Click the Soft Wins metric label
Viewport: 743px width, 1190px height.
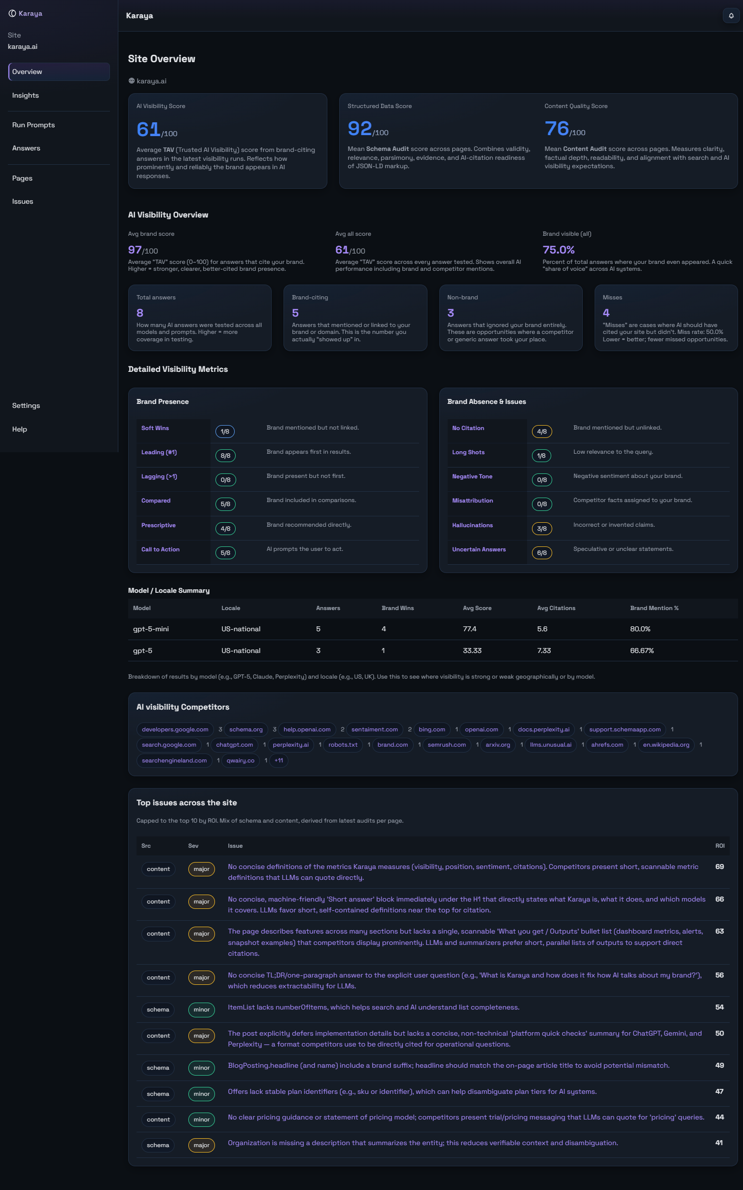coord(155,428)
